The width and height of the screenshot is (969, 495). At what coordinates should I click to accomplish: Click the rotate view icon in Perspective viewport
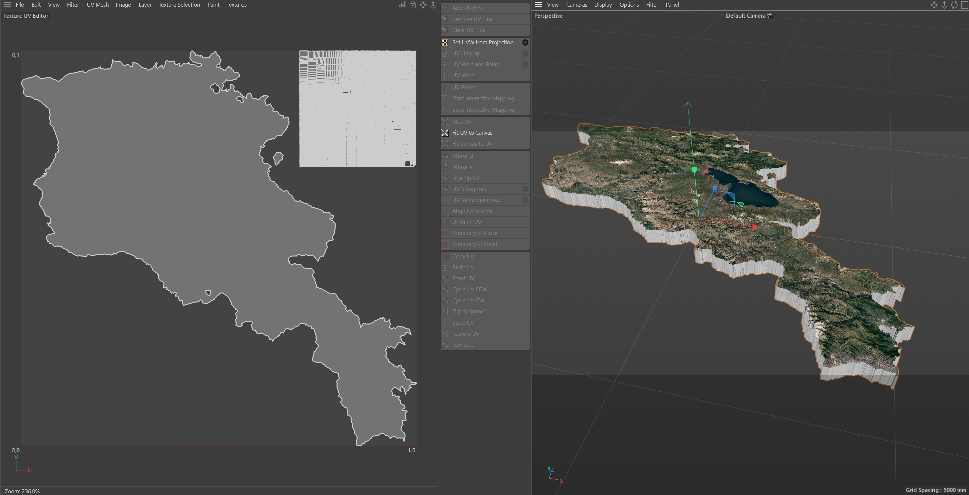954,5
